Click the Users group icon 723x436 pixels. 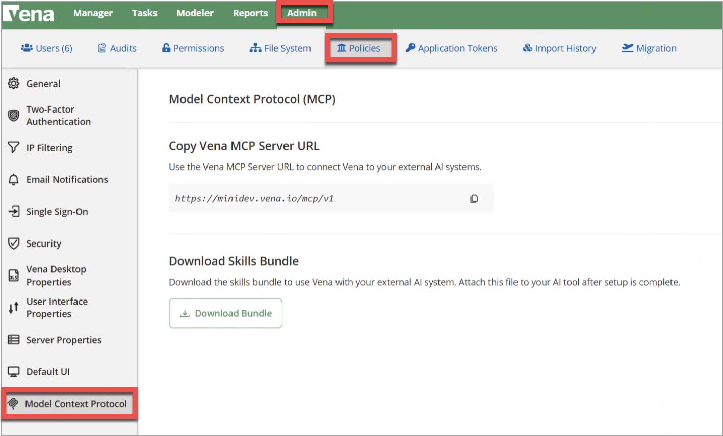tap(27, 48)
